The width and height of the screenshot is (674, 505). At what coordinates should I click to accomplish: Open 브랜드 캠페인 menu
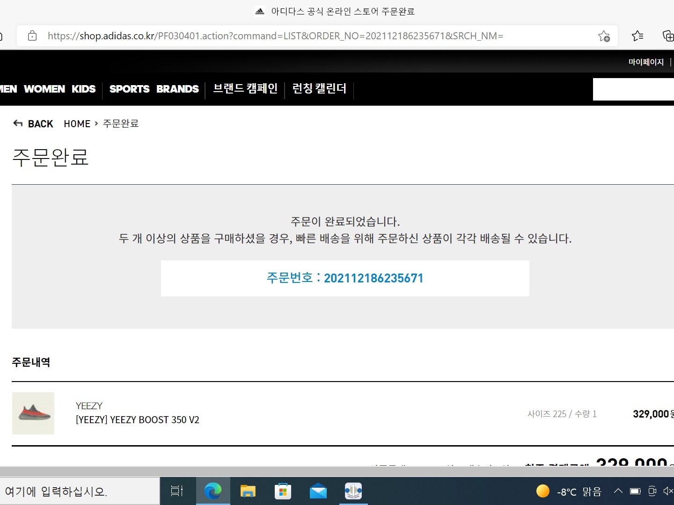click(245, 88)
